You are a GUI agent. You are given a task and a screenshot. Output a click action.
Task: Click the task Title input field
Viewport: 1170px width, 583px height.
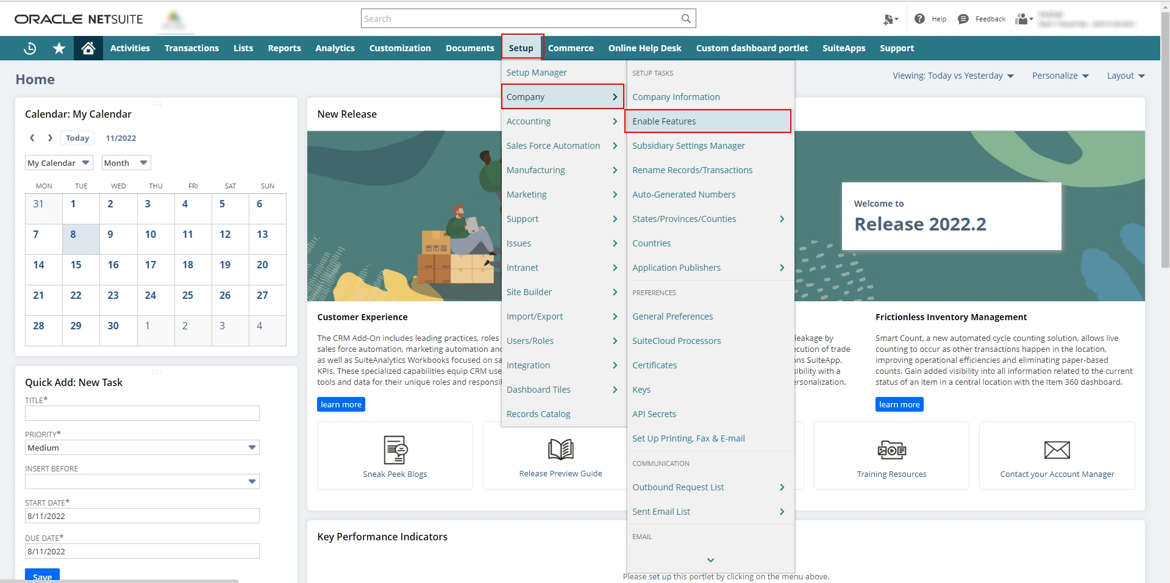coord(142,413)
